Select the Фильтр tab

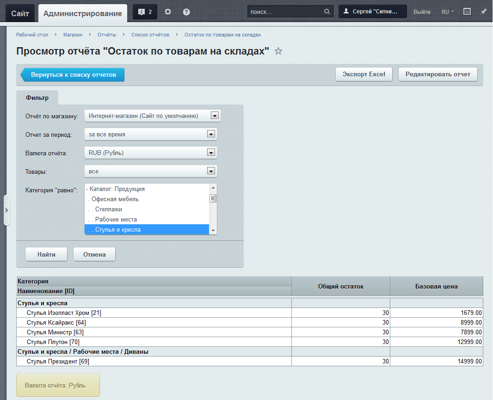pos(37,98)
